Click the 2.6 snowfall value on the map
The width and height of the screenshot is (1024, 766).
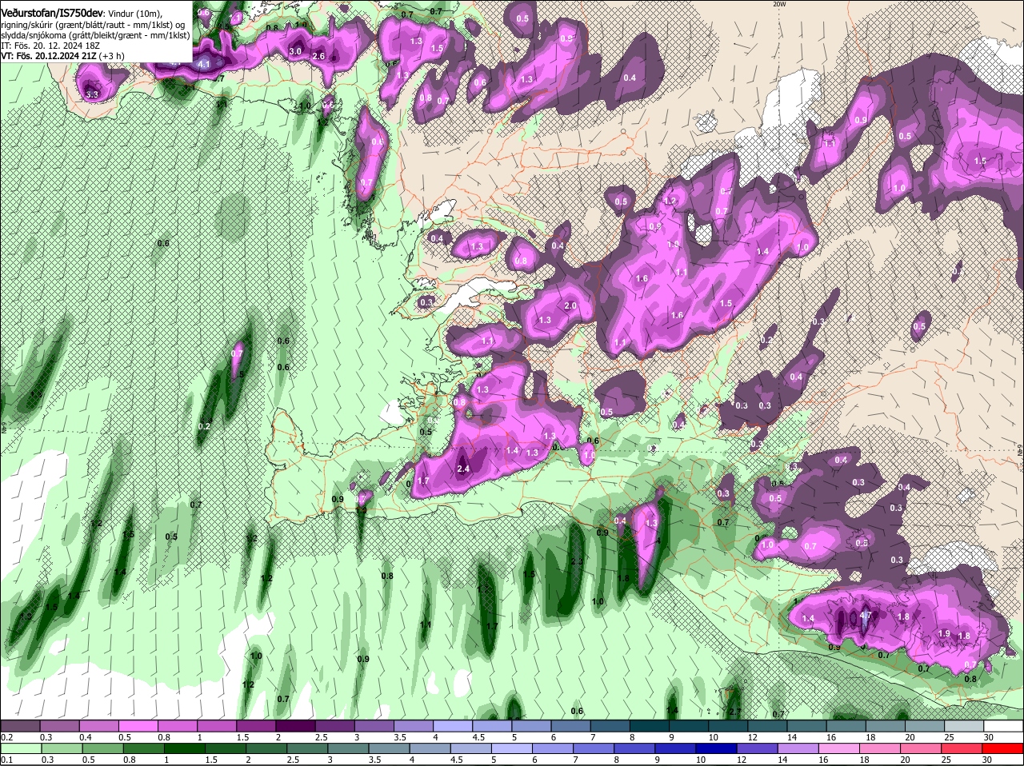(318, 56)
